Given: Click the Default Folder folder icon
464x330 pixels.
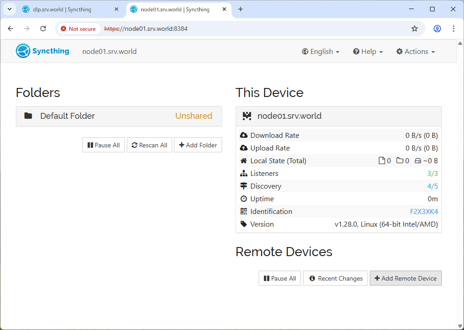Looking at the screenshot, I should tap(28, 116).
